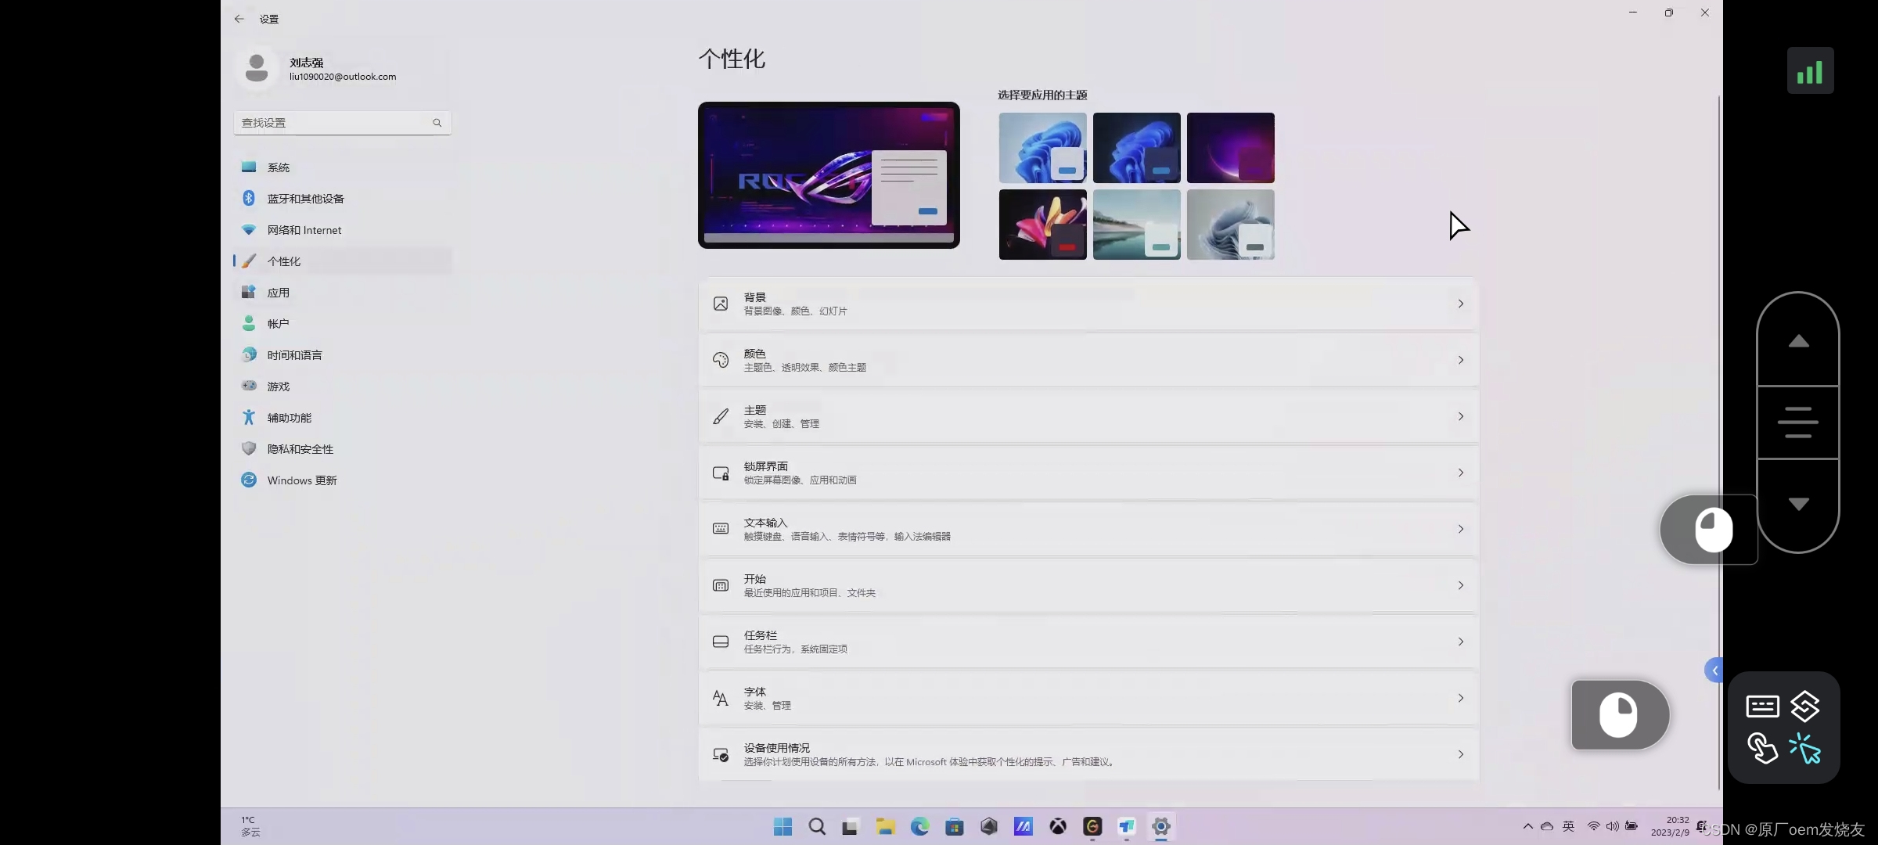The image size is (1878, 845).
Task: Apply the light blue bloom theme
Action: [1042, 148]
